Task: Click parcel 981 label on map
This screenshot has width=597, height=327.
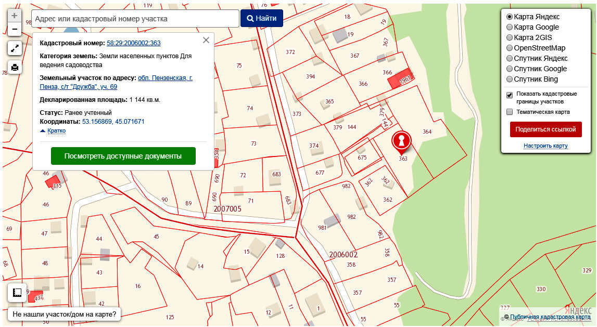Action: [323, 228]
